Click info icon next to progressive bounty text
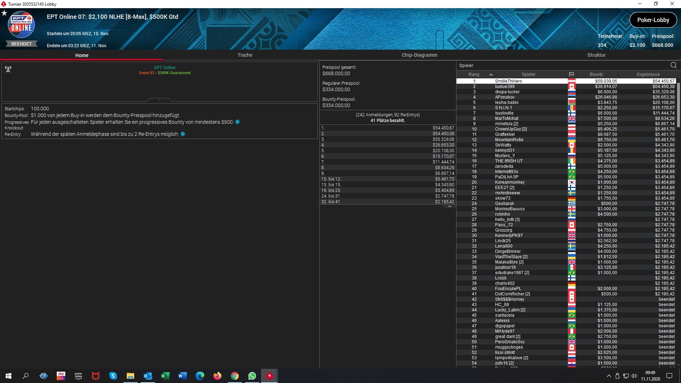 coord(238,122)
